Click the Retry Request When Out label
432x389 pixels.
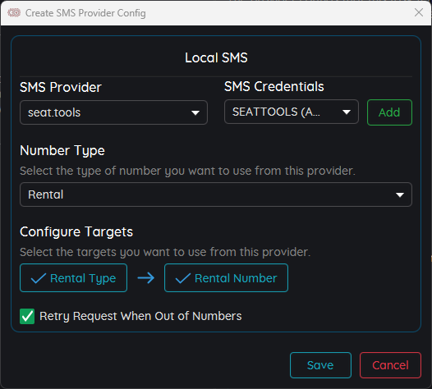140,316
